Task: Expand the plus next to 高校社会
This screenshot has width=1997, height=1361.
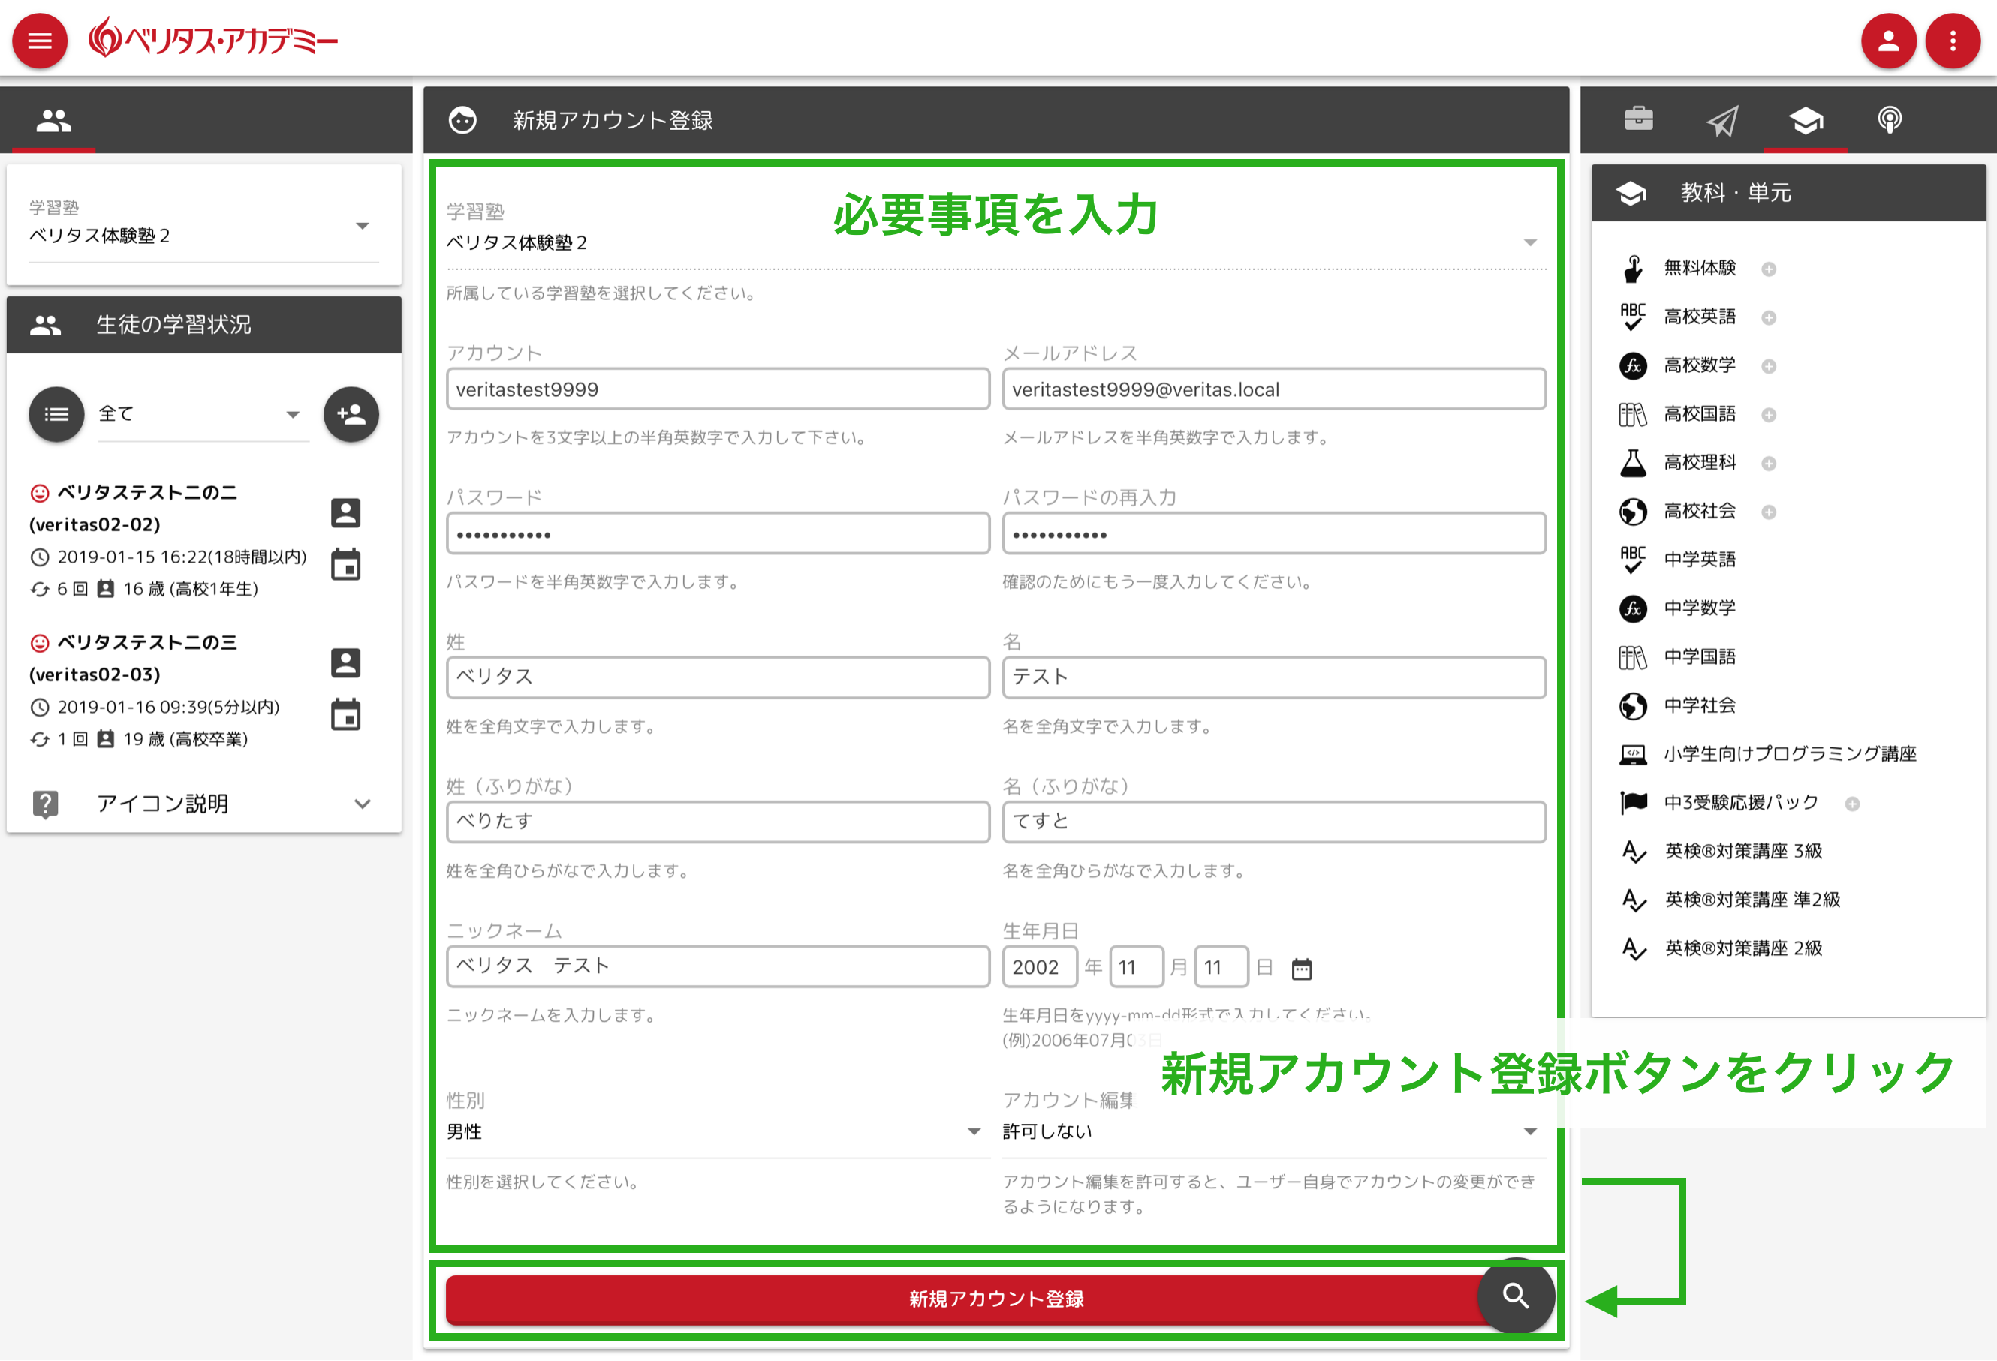Action: click(1769, 512)
